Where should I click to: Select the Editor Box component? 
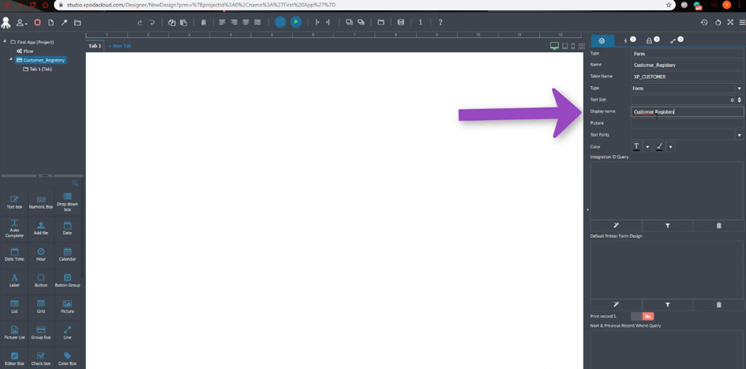(x=14, y=359)
